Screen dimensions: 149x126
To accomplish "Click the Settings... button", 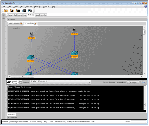I will tap(133, 82).
